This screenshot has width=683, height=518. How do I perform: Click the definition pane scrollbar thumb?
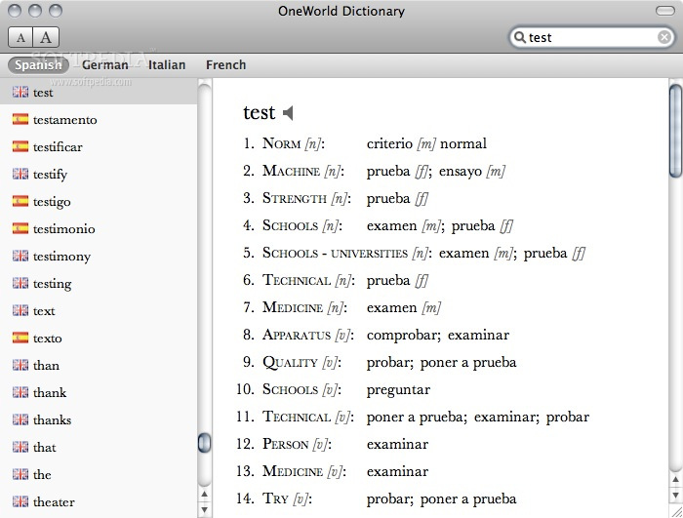tap(675, 131)
